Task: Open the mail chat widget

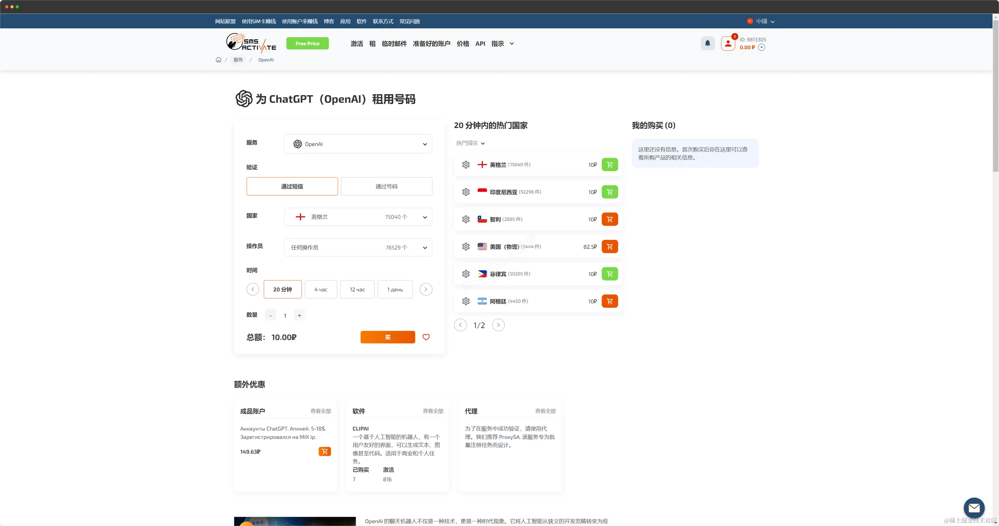Action: coord(974,508)
